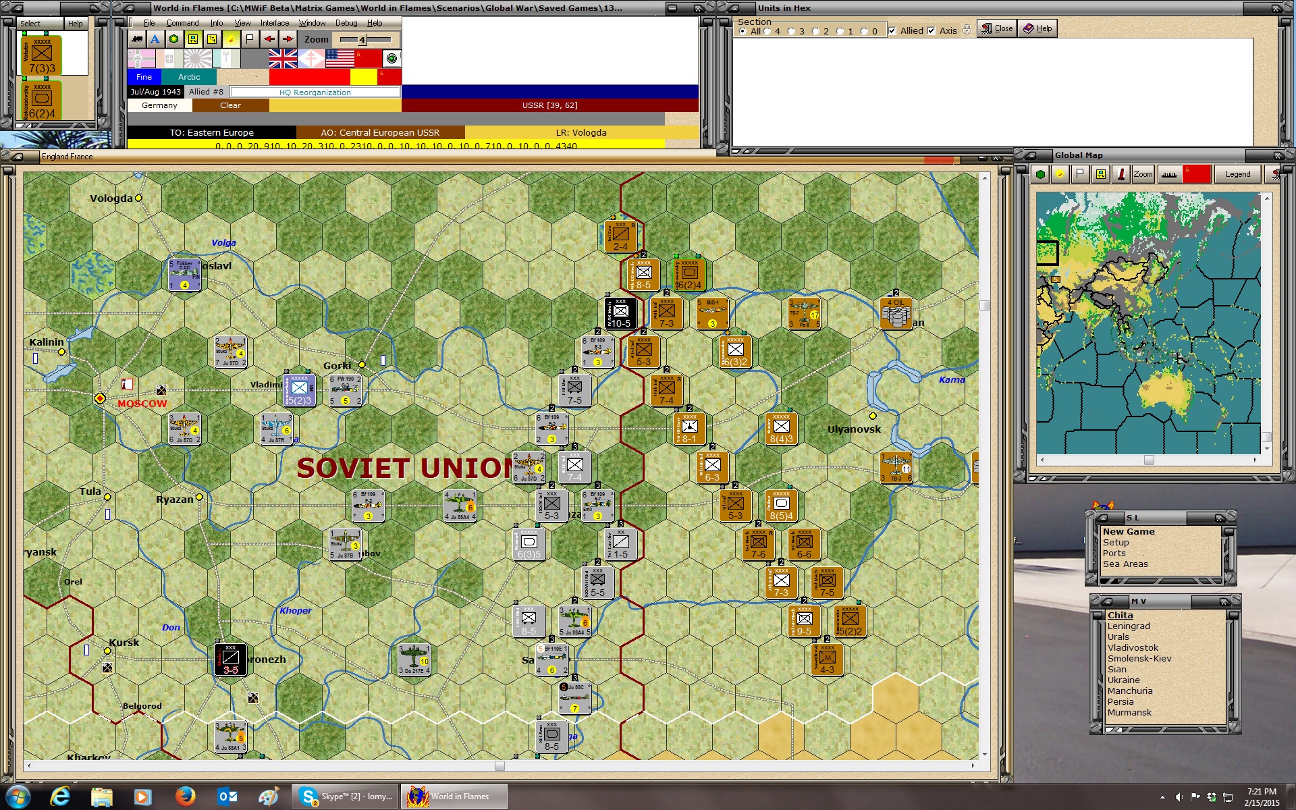Select the Japanese rising sun flag icon

point(198,59)
